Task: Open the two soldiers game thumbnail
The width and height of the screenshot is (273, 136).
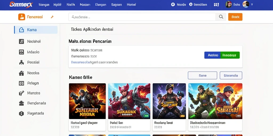Action: [215, 101]
